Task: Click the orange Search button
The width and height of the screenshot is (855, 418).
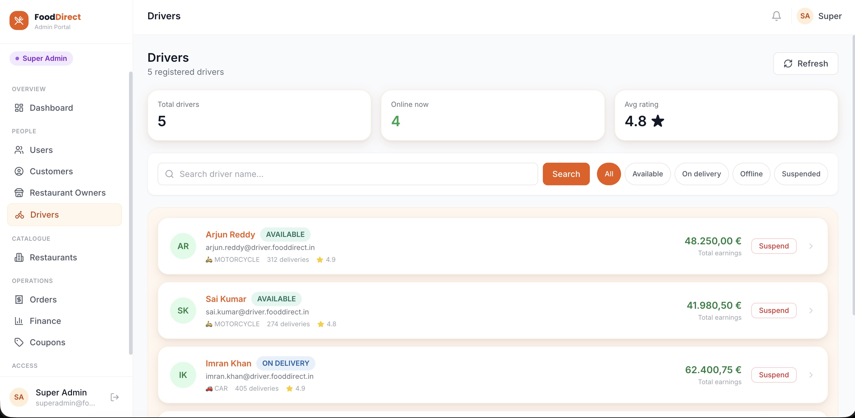Action: click(x=566, y=174)
